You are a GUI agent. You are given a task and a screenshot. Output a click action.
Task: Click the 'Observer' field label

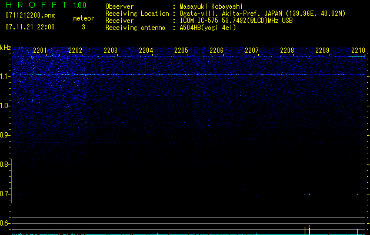pyautogui.click(x=119, y=6)
